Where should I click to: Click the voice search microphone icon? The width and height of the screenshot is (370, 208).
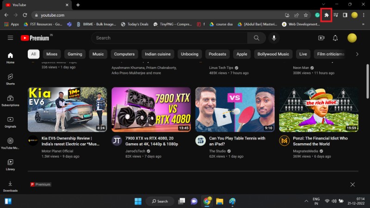tap(274, 38)
